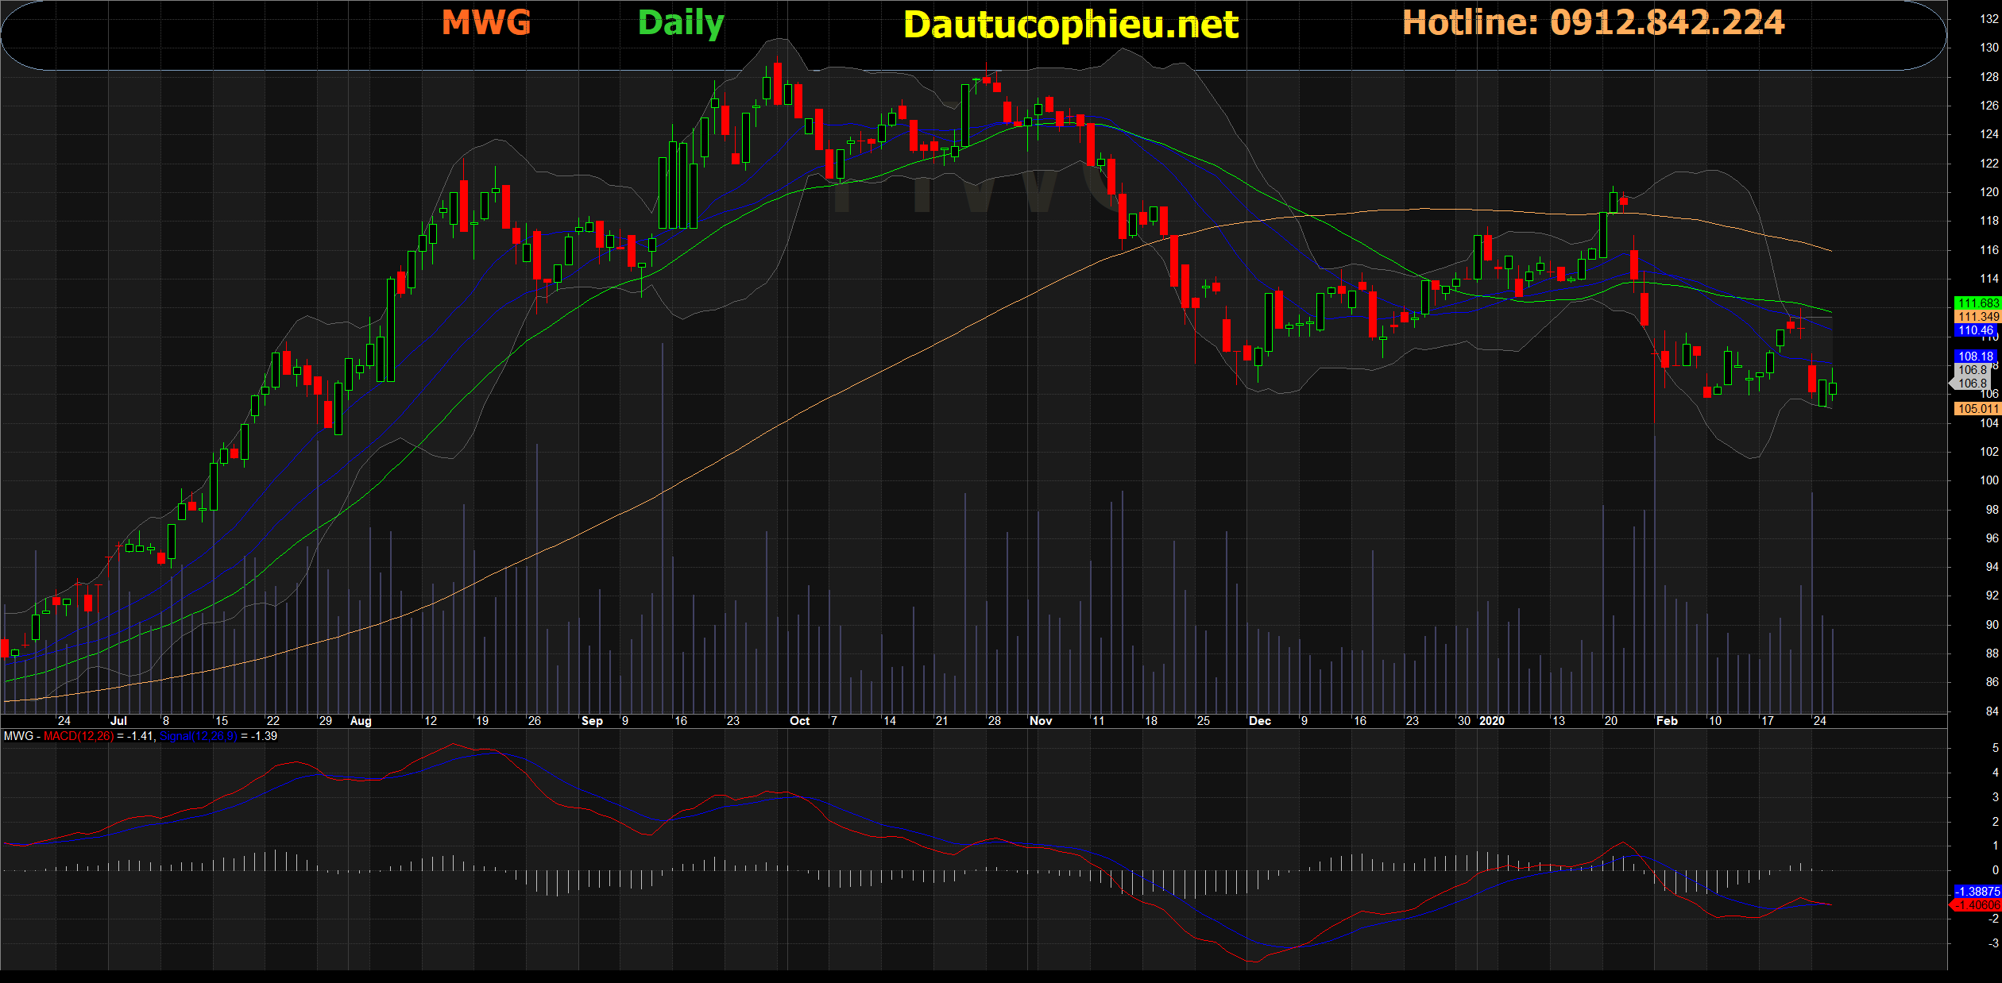Click the 132 label on price axis
The height and width of the screenshot is (983, 2002).
coord(1988,19)
